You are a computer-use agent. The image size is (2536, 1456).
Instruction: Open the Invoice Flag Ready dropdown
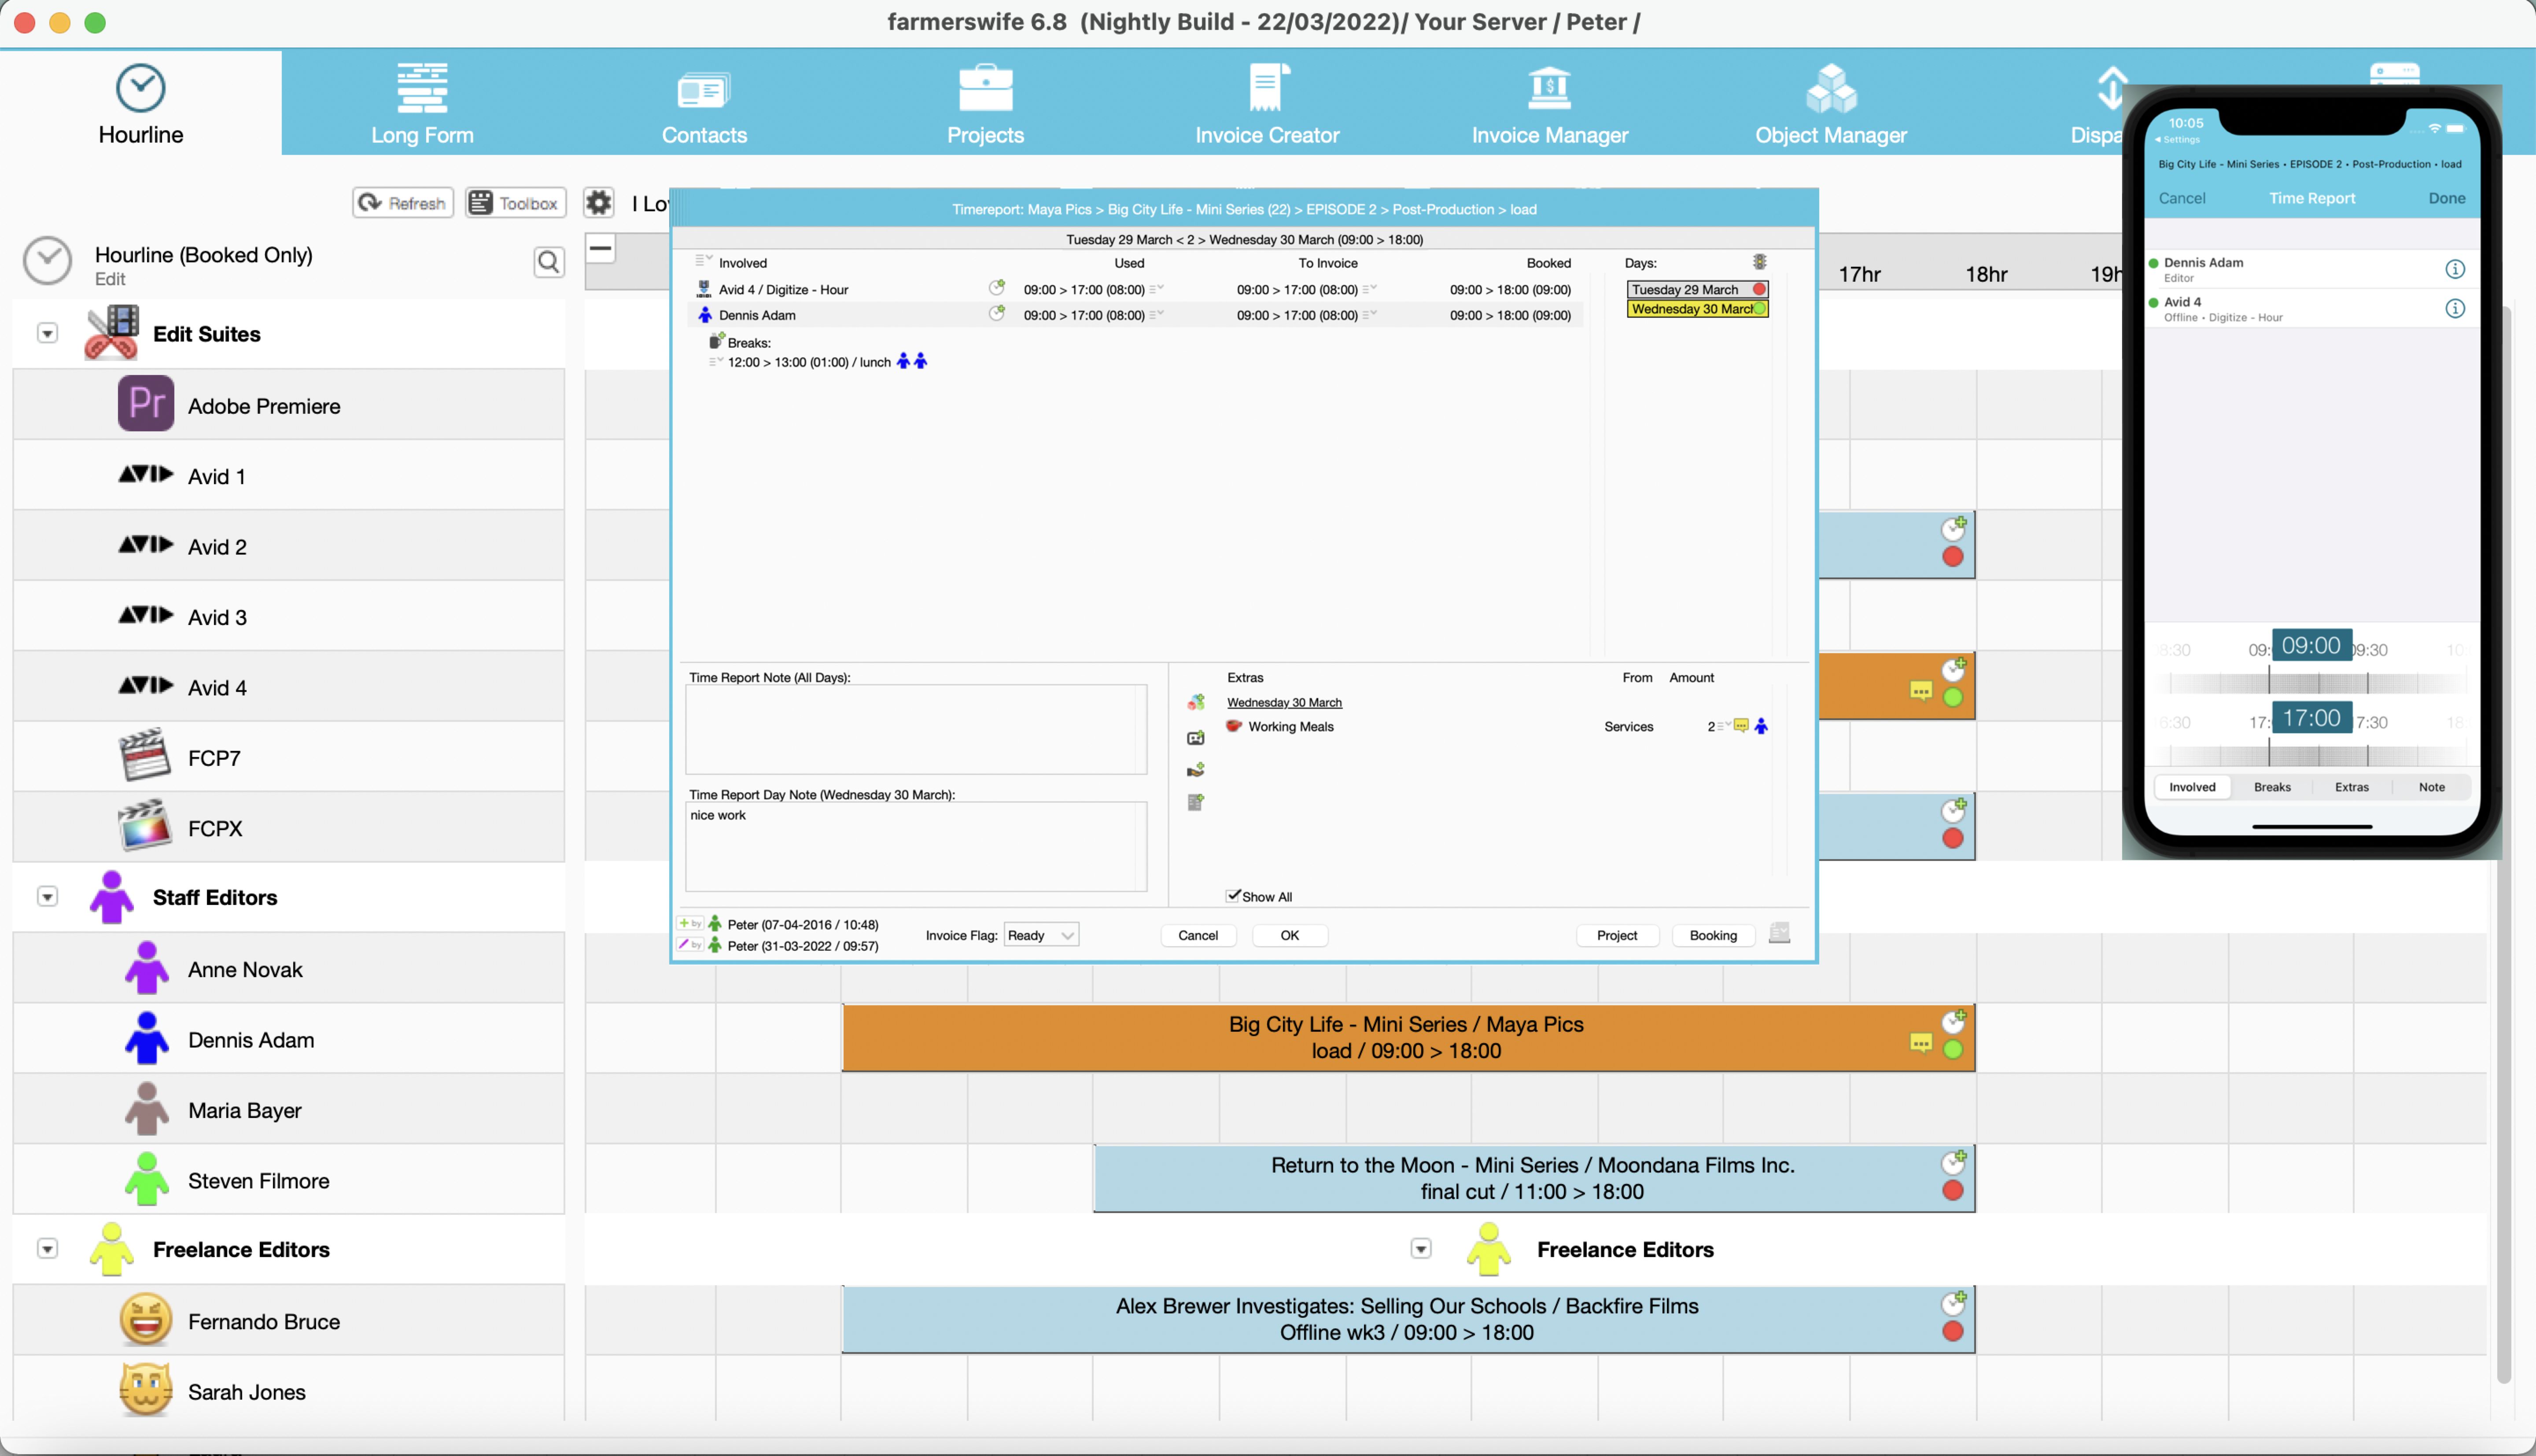1041,935
